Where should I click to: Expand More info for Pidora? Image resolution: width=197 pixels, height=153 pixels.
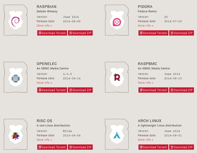pos(145,26)
